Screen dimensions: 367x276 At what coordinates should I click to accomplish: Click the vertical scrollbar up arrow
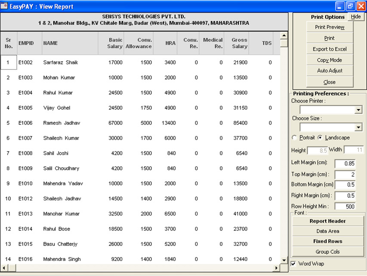284,36
